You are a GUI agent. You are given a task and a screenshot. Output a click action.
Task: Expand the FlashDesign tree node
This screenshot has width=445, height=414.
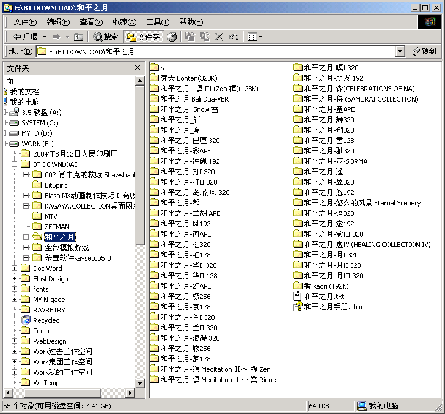(x=14, y=279)
